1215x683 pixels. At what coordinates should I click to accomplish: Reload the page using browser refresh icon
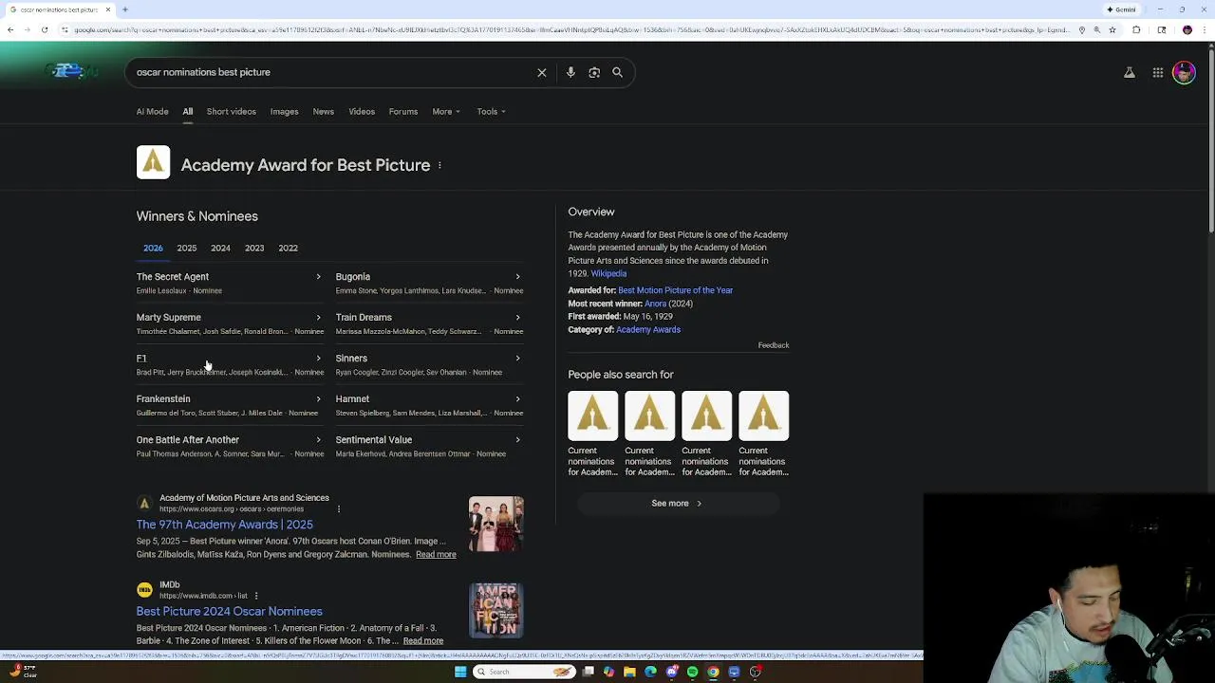tap(45, 29)
